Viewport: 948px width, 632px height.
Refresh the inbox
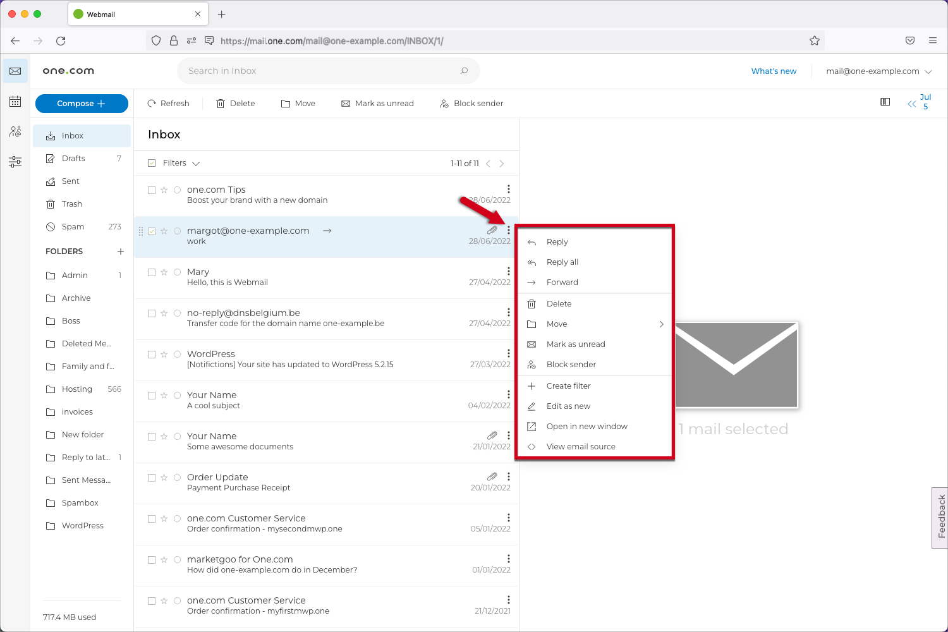pos(169,103)
